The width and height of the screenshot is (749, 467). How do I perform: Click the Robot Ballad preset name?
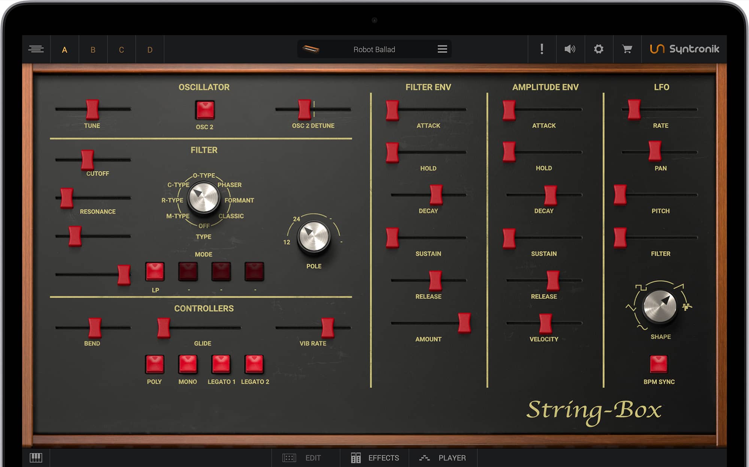click(x=374, y=49)
